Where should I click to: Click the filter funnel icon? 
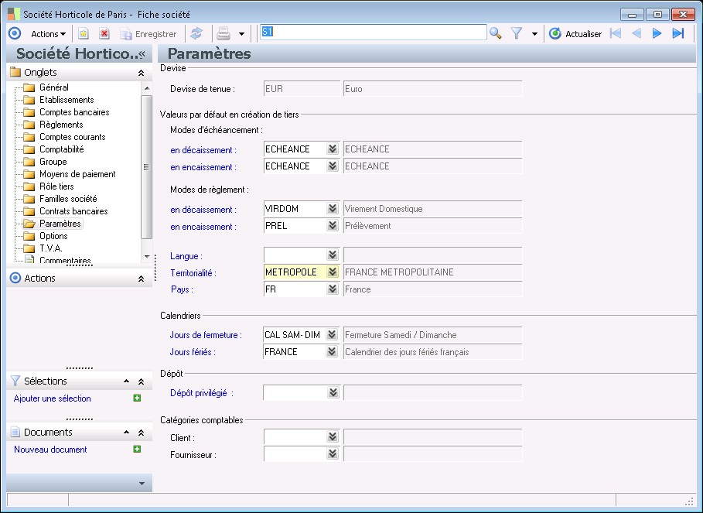[517, 34]
